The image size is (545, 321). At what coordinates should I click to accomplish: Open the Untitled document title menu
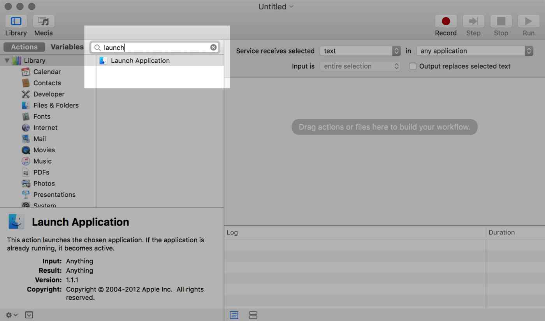(276, 7)
